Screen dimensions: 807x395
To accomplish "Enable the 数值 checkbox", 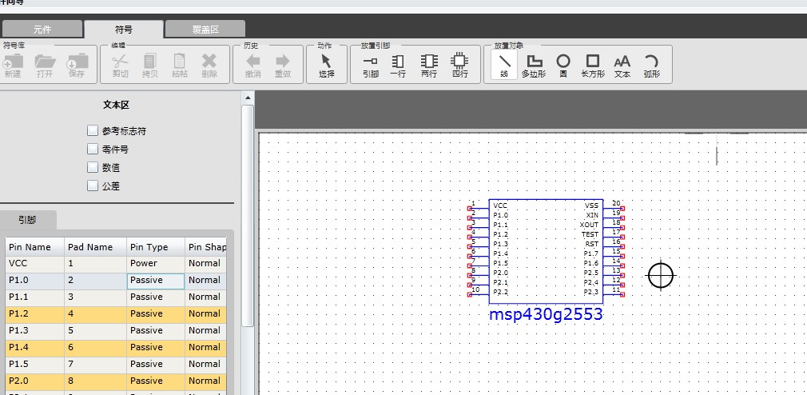I will coord(93,167).
